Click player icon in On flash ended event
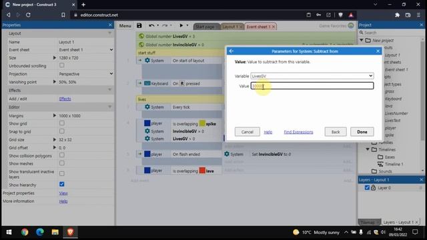This screenshot has height=240, width=427. point(147,154)
